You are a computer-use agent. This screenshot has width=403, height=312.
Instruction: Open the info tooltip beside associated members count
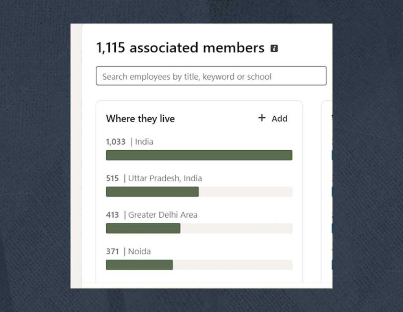274,48
